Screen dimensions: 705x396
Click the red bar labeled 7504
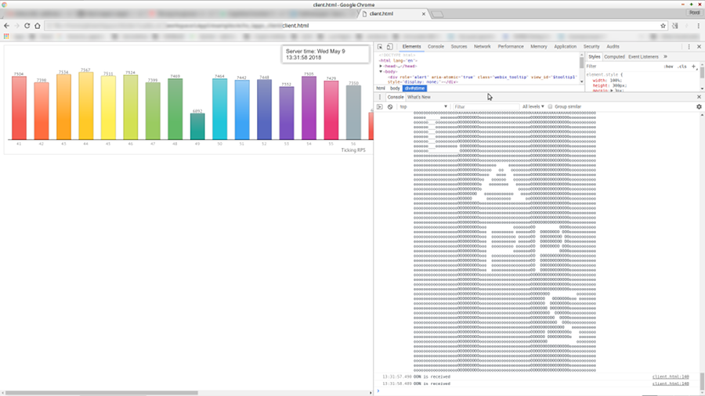(x=19, y=108)
